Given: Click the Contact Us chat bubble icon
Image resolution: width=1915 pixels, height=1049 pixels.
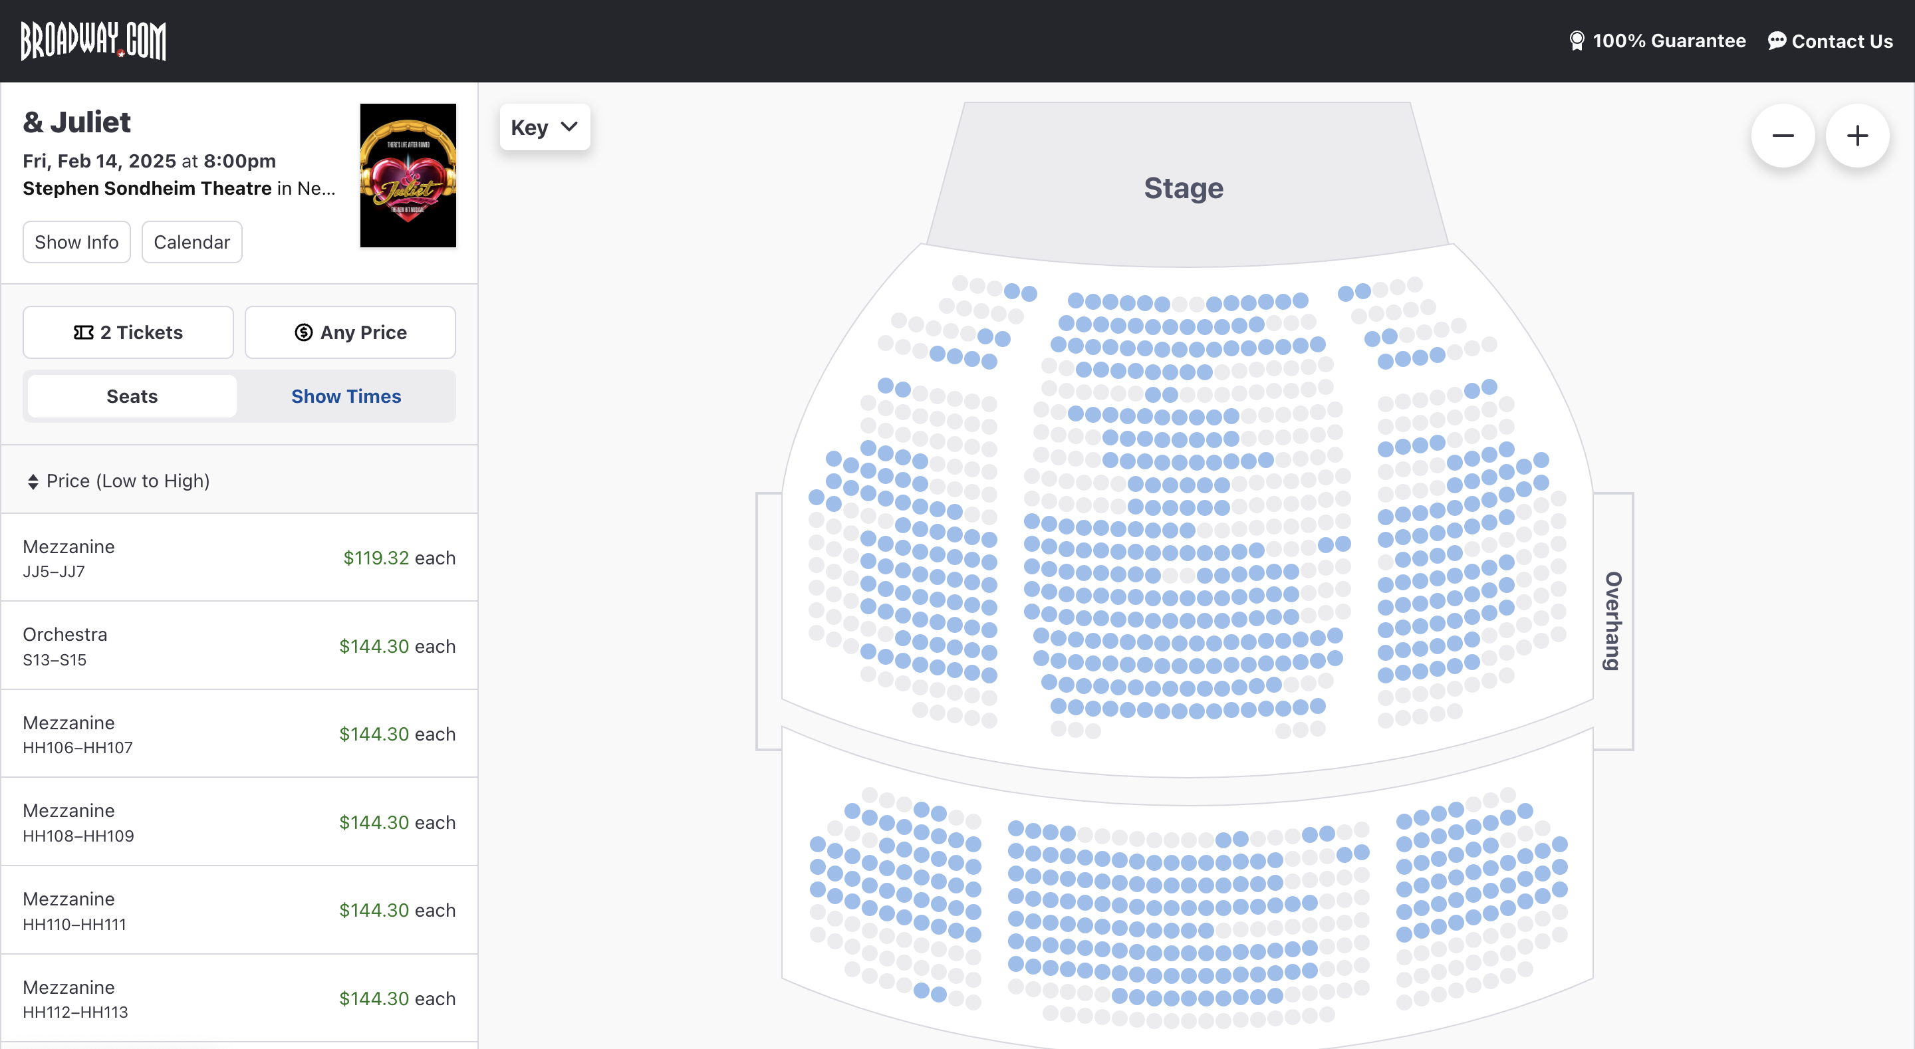Looking at the screenshot, I should [1777, 41].
